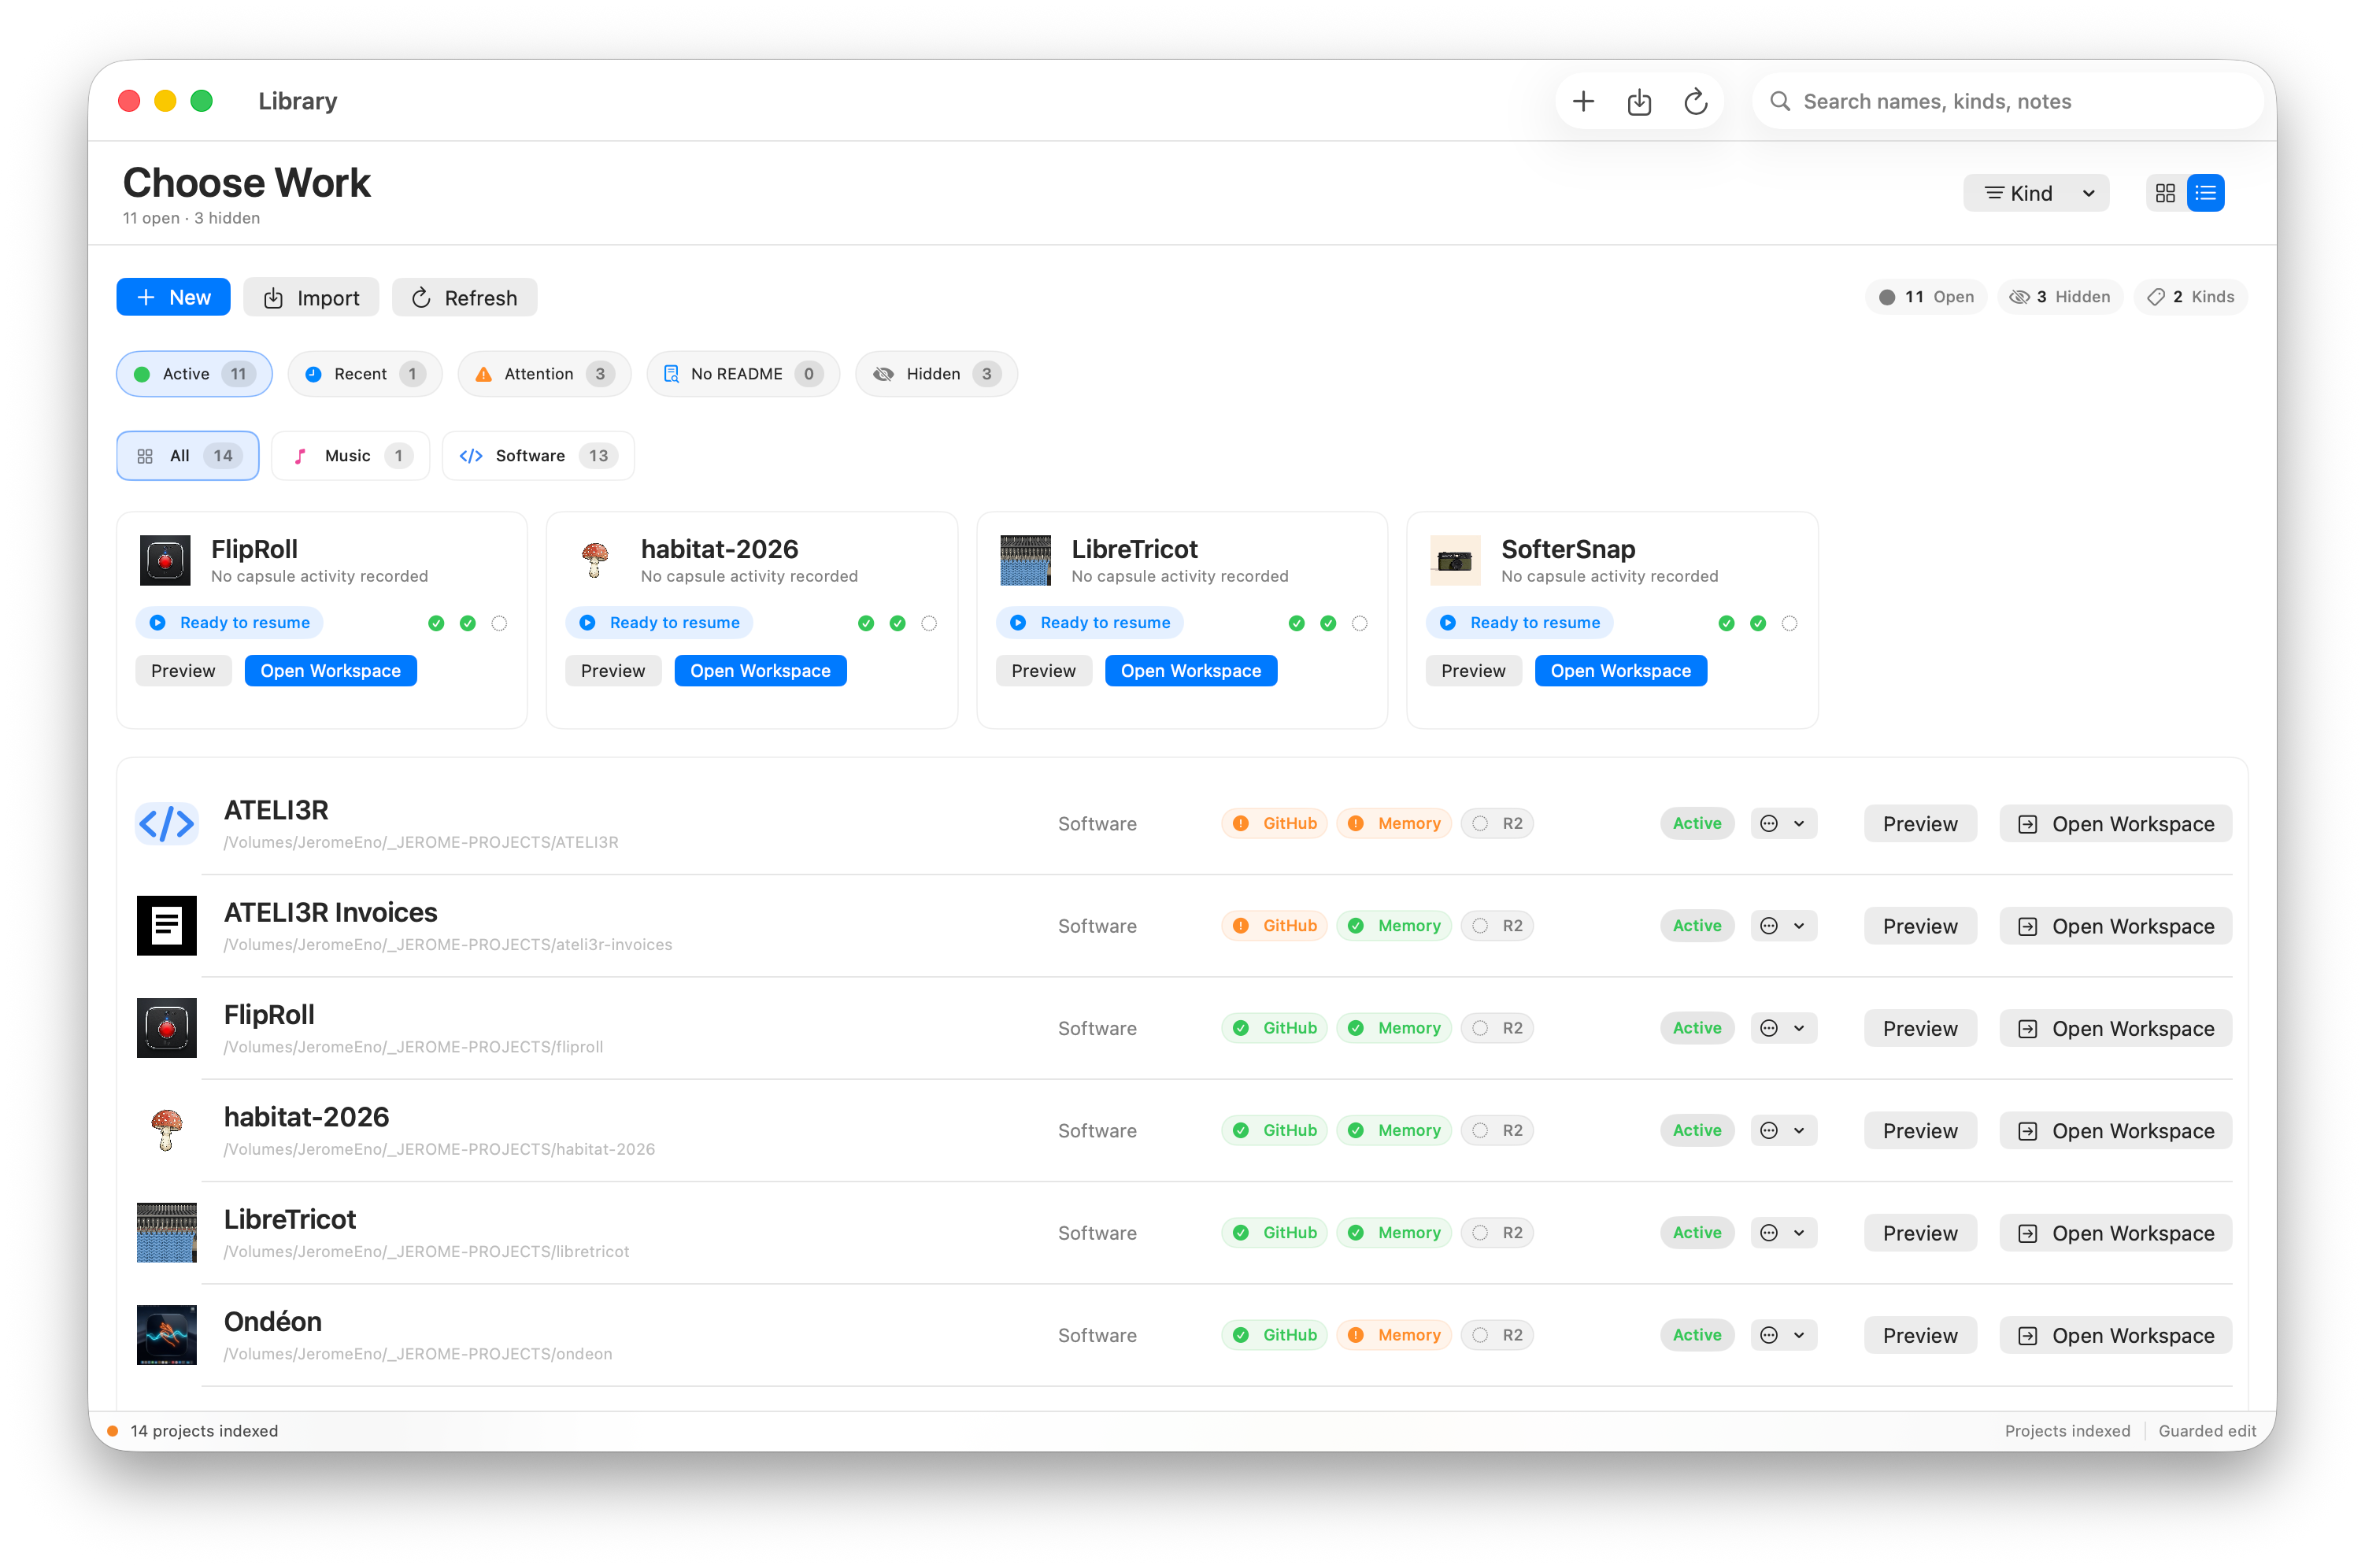Toggle the R2 badge for LibreTricot row
The width and height of the screenshot is (2365, 1568).
click(x=1497, y=1233)
